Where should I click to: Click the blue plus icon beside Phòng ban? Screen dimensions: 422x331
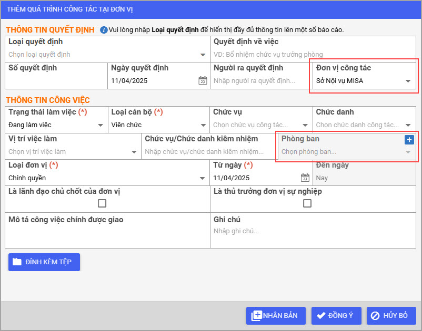[409, 140]
